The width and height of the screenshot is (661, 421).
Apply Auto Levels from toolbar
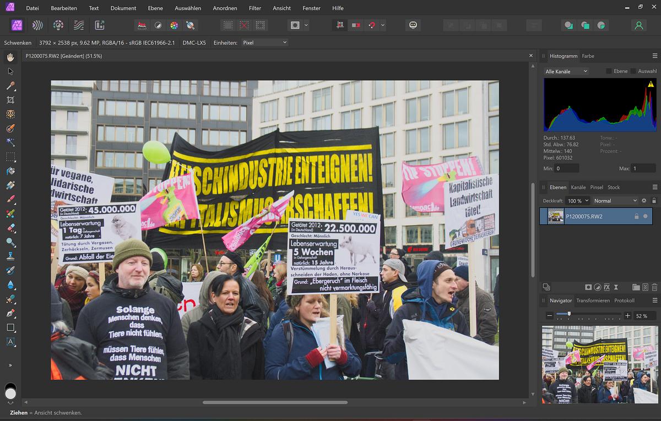tap(142, 25)
